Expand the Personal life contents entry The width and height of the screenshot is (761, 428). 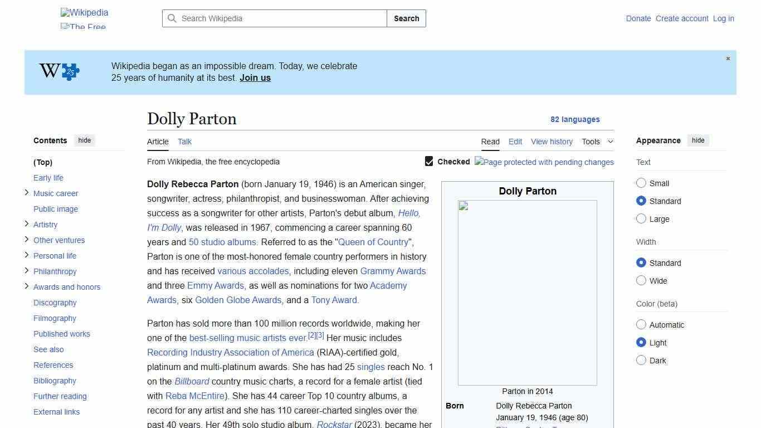pyautogui.click(x=27, y=255)
